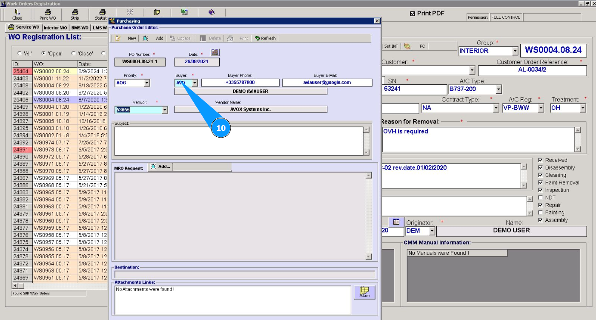Open the Treatment dropdown showing OH

point(583,108)
